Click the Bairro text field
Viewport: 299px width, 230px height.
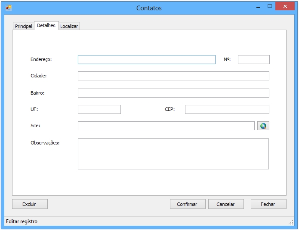(173, 93)
